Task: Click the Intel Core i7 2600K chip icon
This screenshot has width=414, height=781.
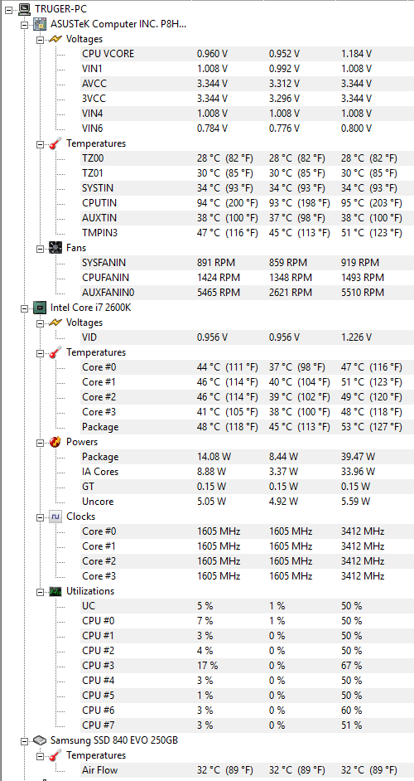Action: coord(41,308)
